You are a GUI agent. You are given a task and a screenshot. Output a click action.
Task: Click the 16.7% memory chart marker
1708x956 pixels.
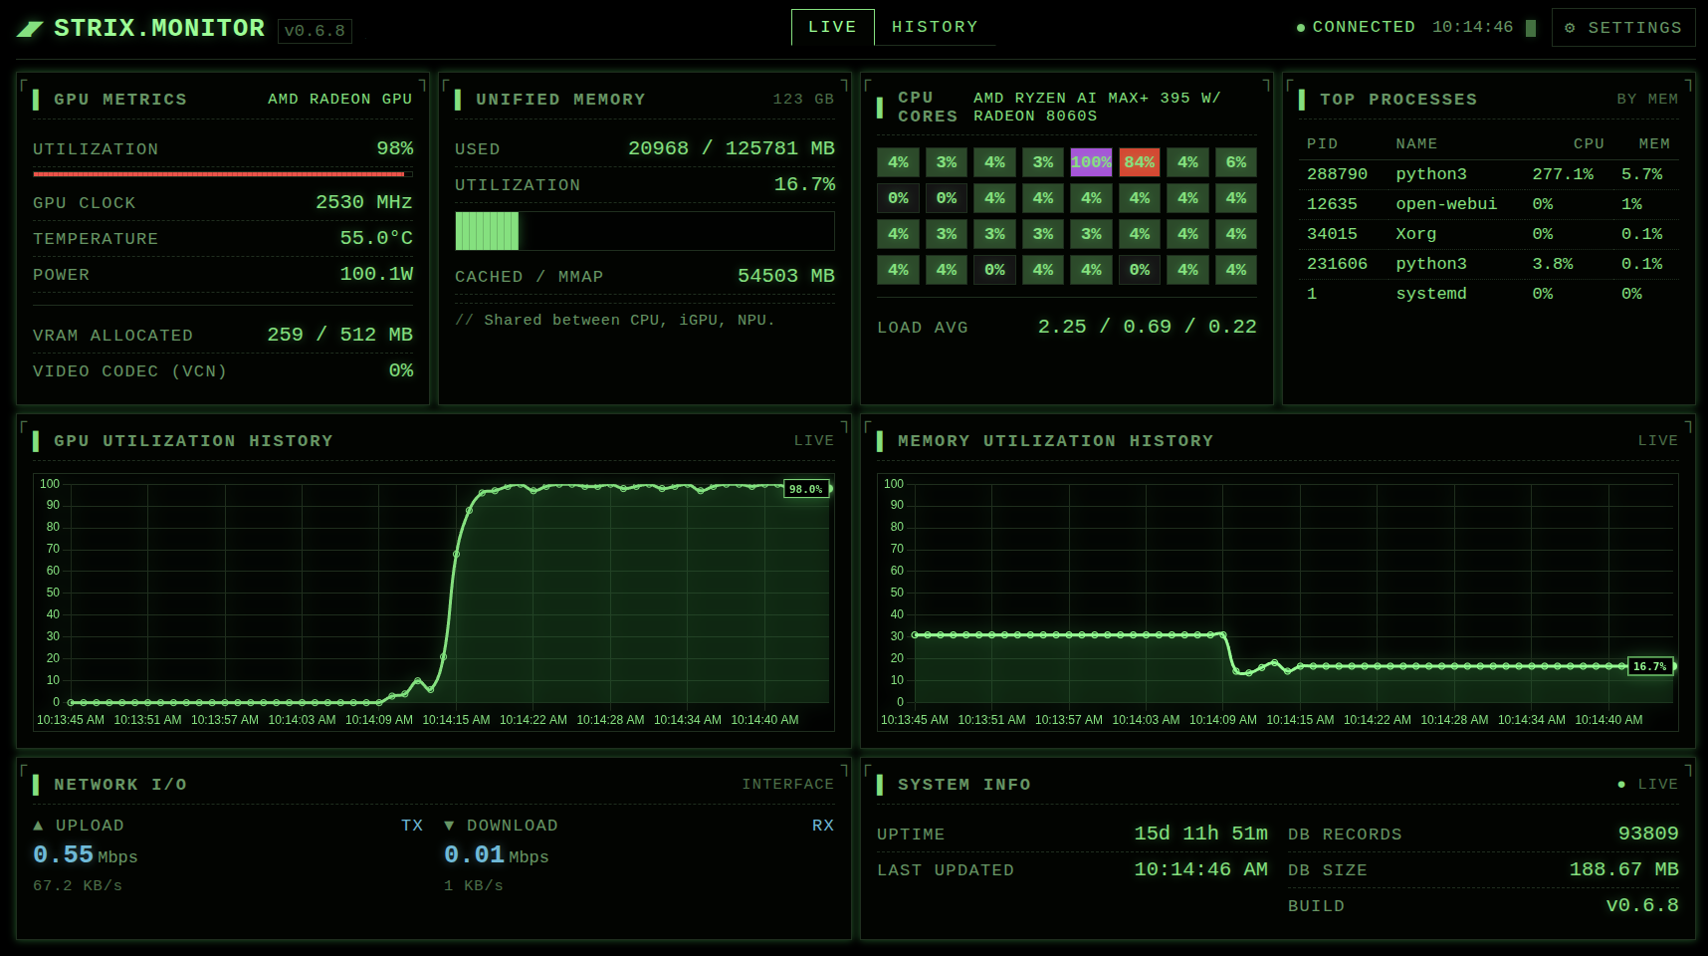[1650, 666]
